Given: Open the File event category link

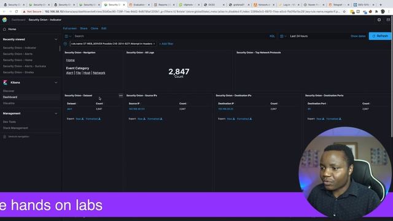Looking at the screenshot, I should pyautogui.click(x=78, y=73).
